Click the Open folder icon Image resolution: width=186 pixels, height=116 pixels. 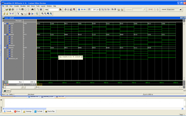point(7,9)
